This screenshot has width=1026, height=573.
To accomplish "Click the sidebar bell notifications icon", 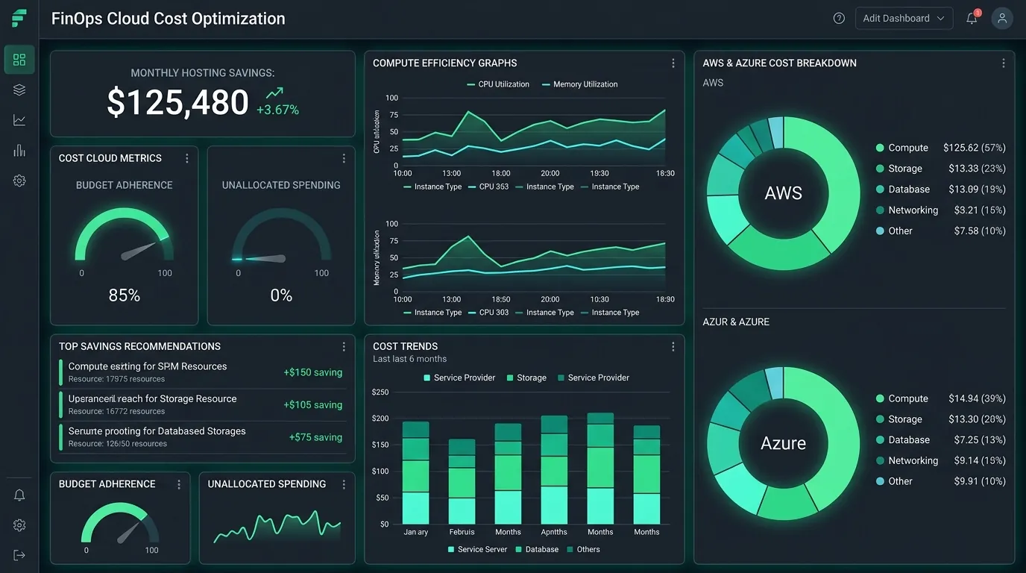I will point(19,495).
